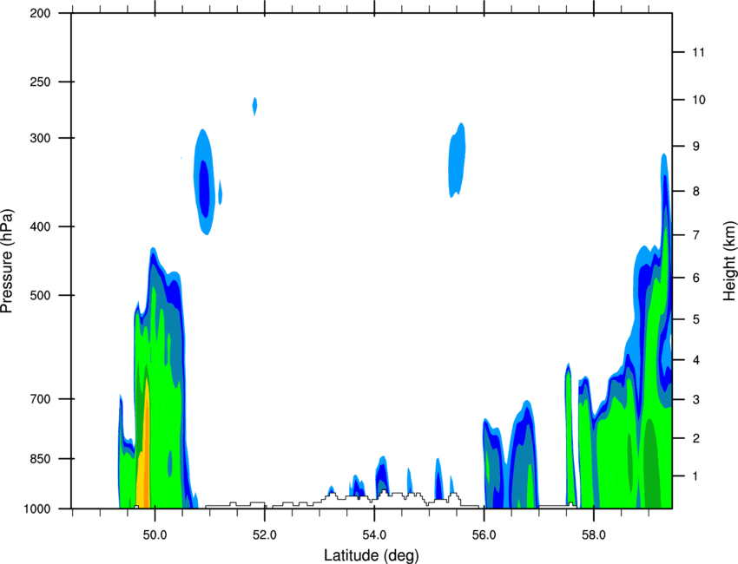This screenshot has width=738, height=564.
Task: Click the 1000 pressure tick label
Action: pyautogui.click(x=37, y=508)
